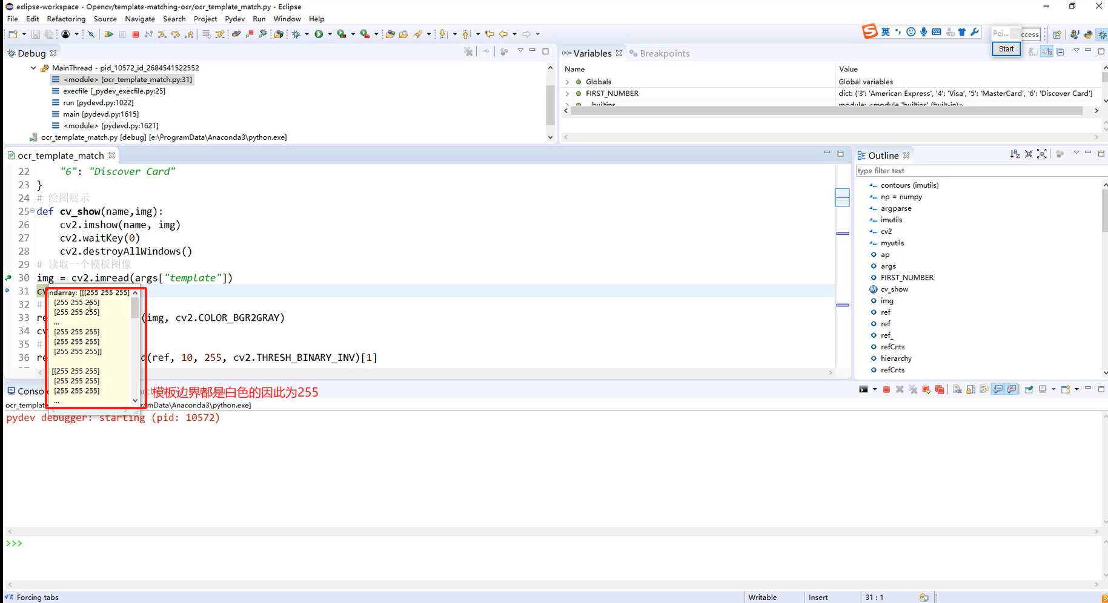Switch to the Breakpoints tab
This screenshot has height=603, width=1108.
click(659, 53)
